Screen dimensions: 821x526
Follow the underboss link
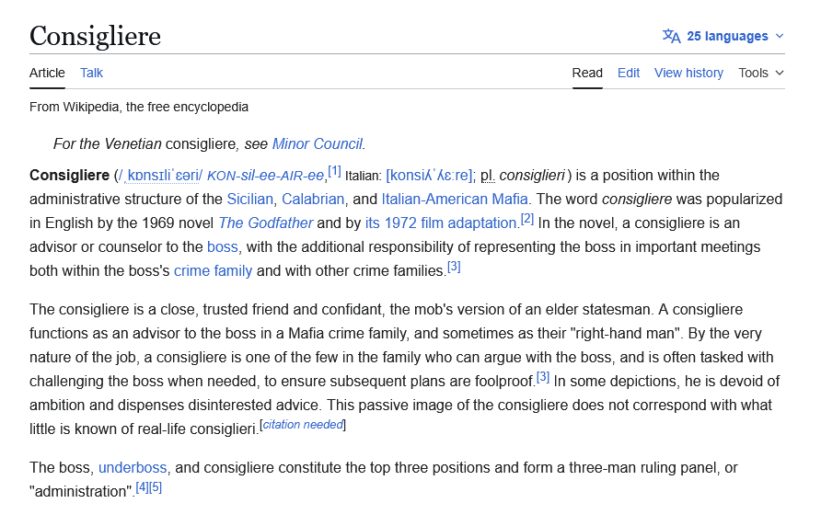[133, 467]
